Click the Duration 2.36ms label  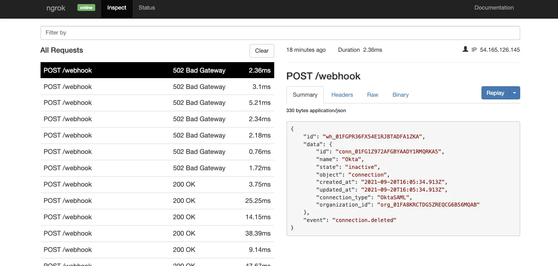click(360, 50)
